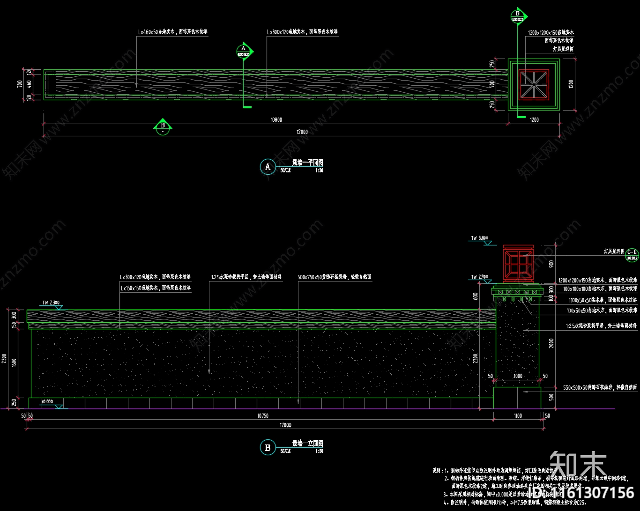
Task: Select the Lx300x120当地实木 label in plan view
Action: coord(303,32)
